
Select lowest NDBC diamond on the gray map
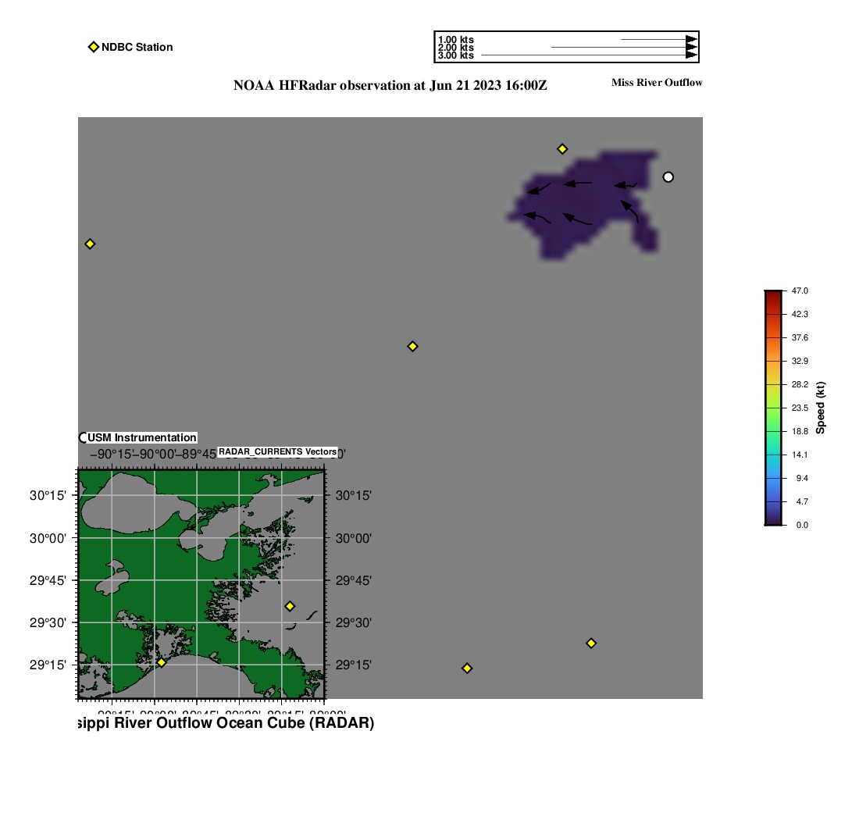click(x=467, y=668)
